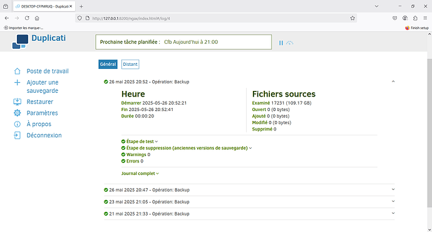
Task: Click the Déconnexion logout icon
Action: (17, 135)
